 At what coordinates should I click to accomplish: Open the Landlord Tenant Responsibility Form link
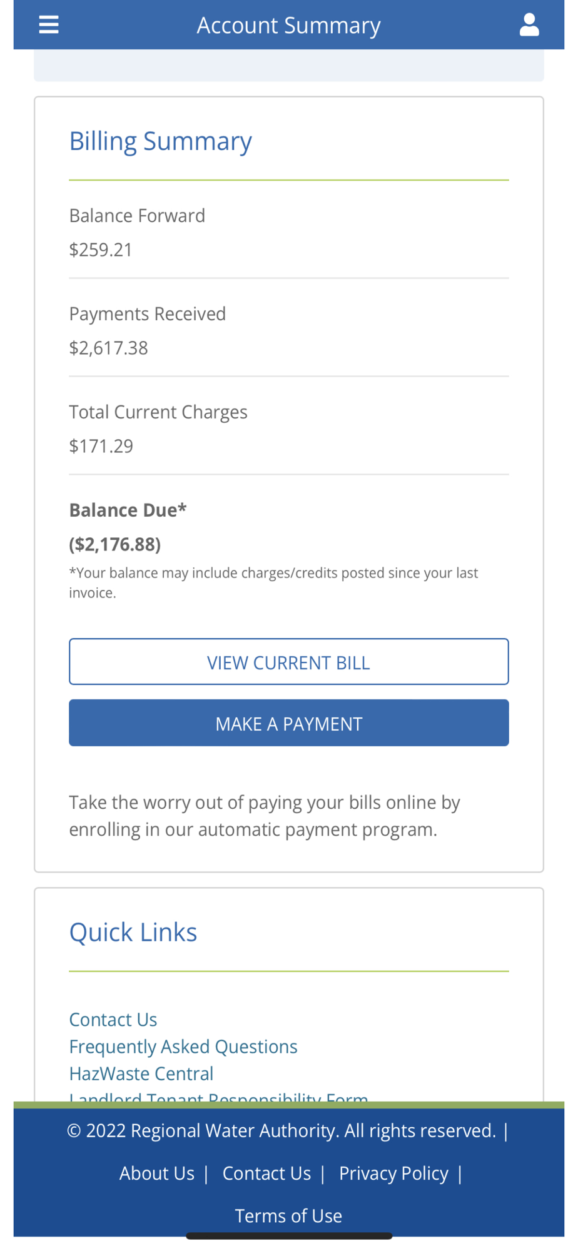(218, 1097)
